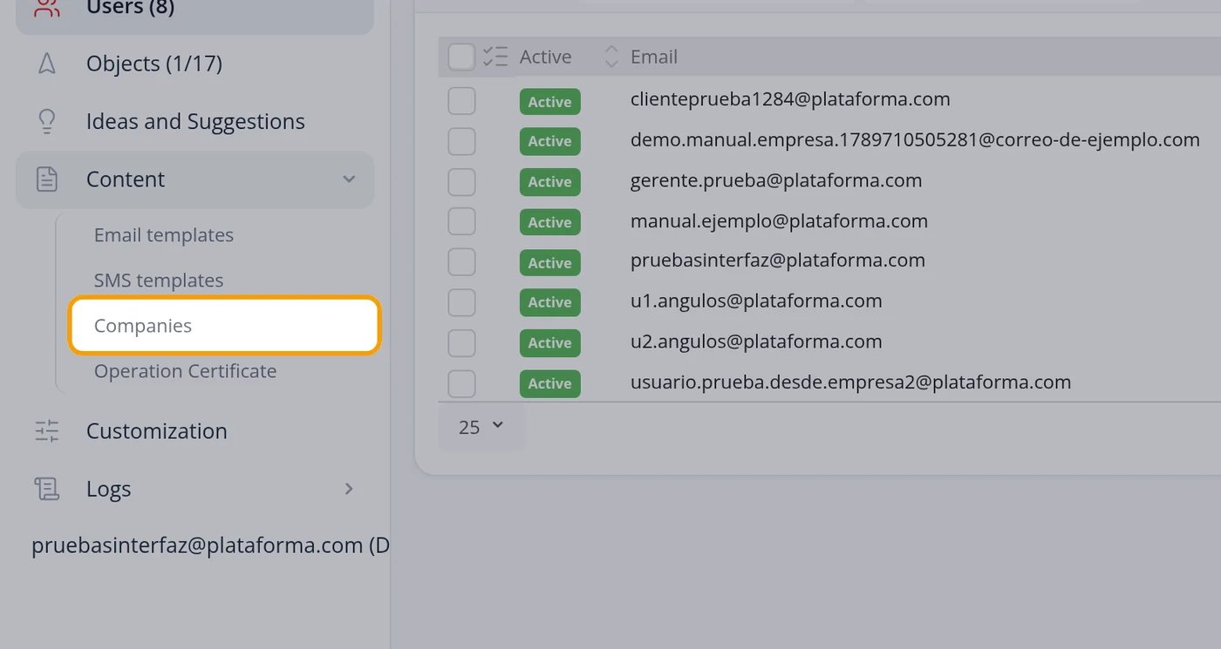Toggle the select-all checkbox in table header
The image size is (1221, 649).
click(x=461, y=57)
